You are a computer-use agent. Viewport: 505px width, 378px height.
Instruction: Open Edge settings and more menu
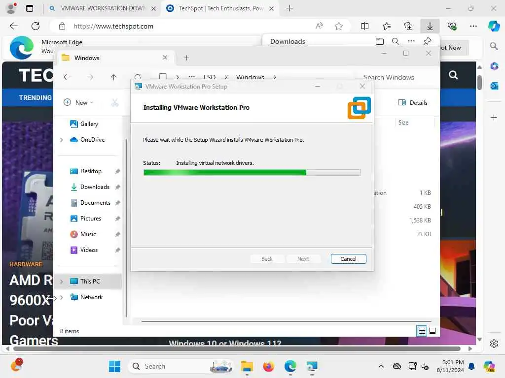[x=473, y=26]
